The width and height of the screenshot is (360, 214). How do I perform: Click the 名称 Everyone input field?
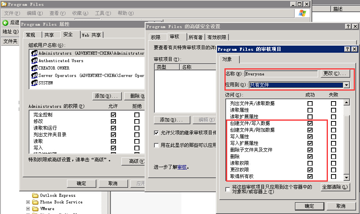click(281, 74)
